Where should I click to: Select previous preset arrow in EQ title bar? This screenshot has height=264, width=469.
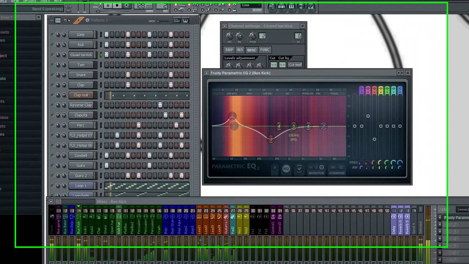(x=399, y=73)
